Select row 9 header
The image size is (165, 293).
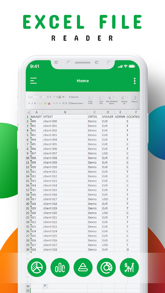pyautogui.click(x=28, y=153)
